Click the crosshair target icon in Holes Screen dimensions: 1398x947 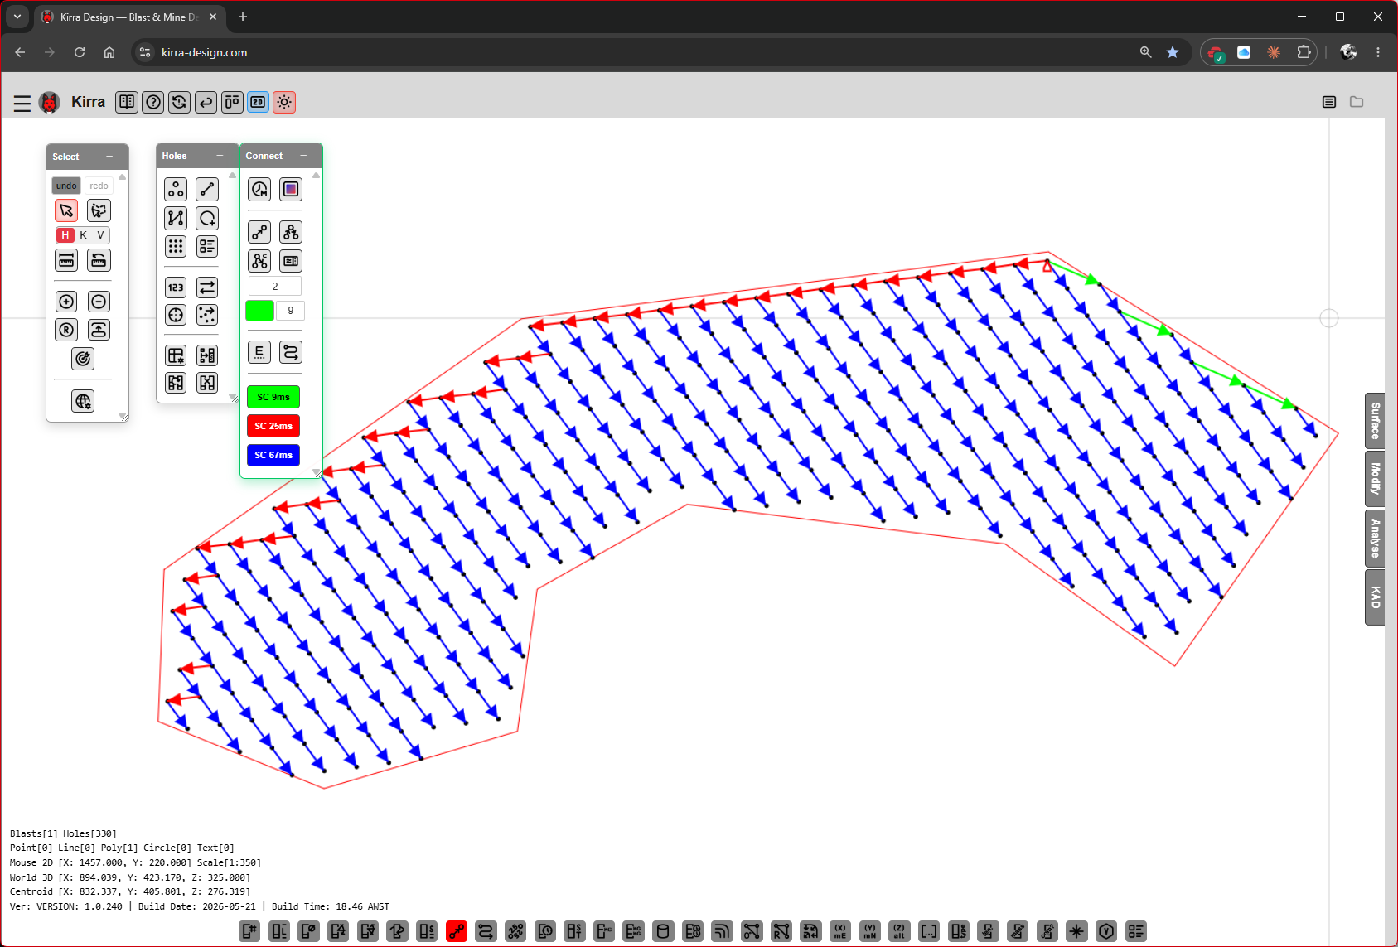coord(176,315)
